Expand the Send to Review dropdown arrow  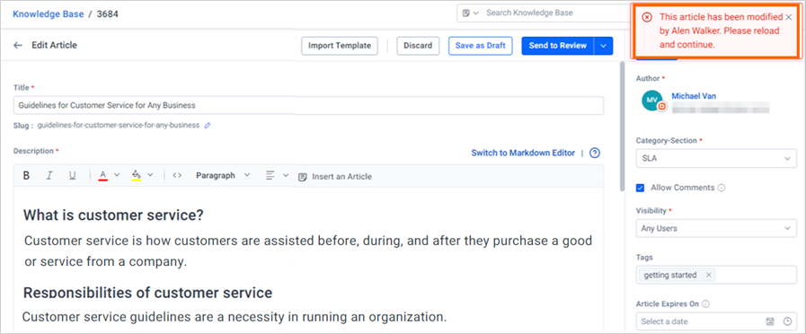tap(604, 45)
